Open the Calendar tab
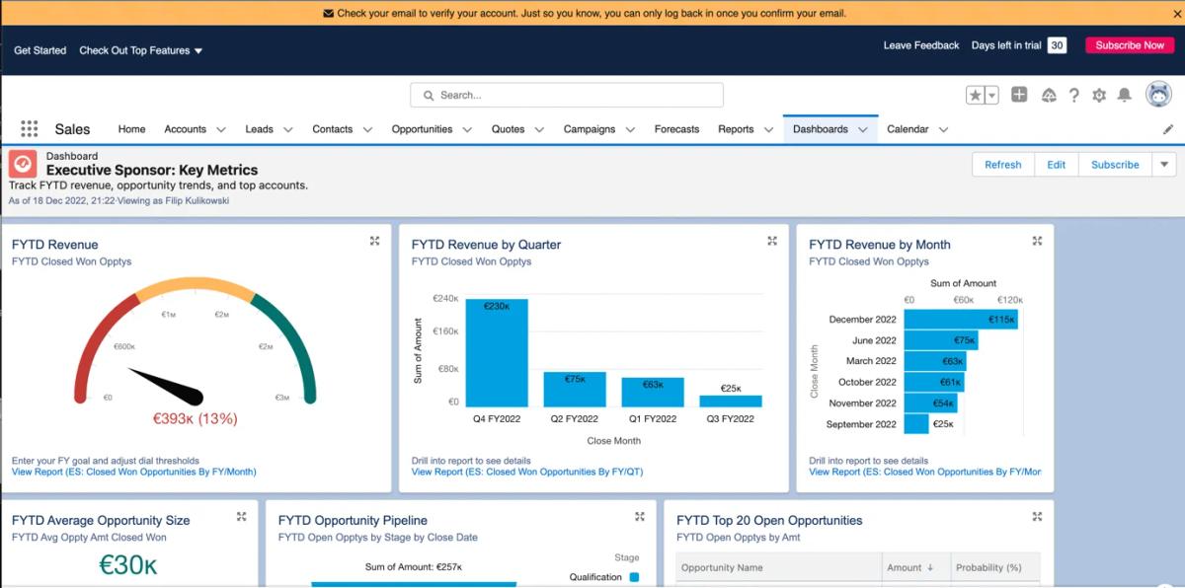 coord(908,129)
